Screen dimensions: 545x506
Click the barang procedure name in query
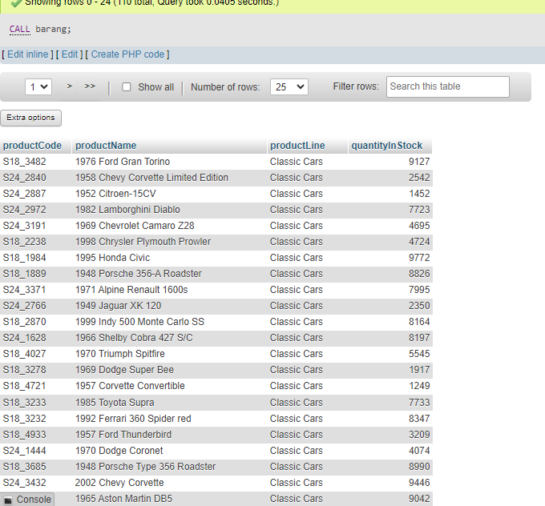click(x=51, y=29)
